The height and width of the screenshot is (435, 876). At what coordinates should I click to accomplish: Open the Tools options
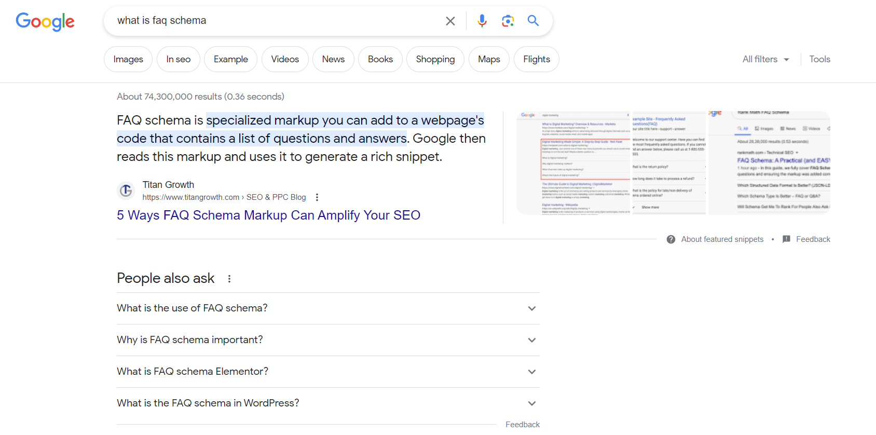[x=820, y=59]
